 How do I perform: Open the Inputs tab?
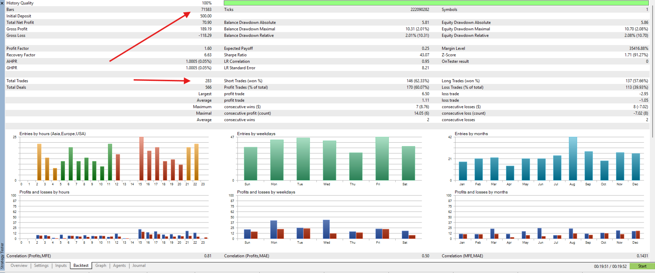pyautogui.click(x=61, y=265)
